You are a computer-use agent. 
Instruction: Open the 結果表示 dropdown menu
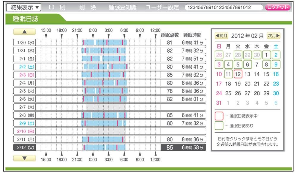(x=23, y=7)
